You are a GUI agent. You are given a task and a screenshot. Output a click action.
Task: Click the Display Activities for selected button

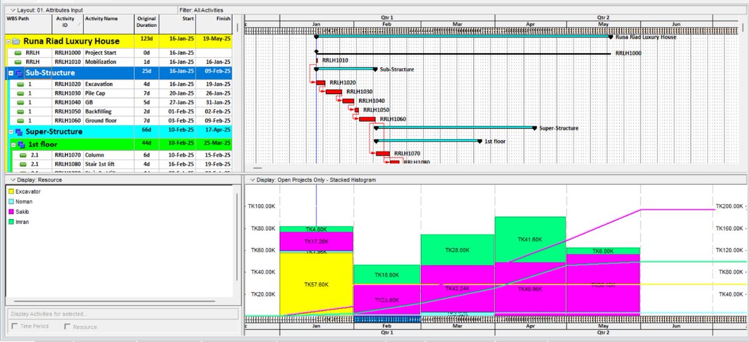click(x=122, y=313)
